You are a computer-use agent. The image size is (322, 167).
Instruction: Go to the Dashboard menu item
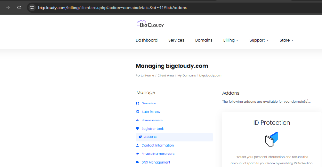click(147, 40)
